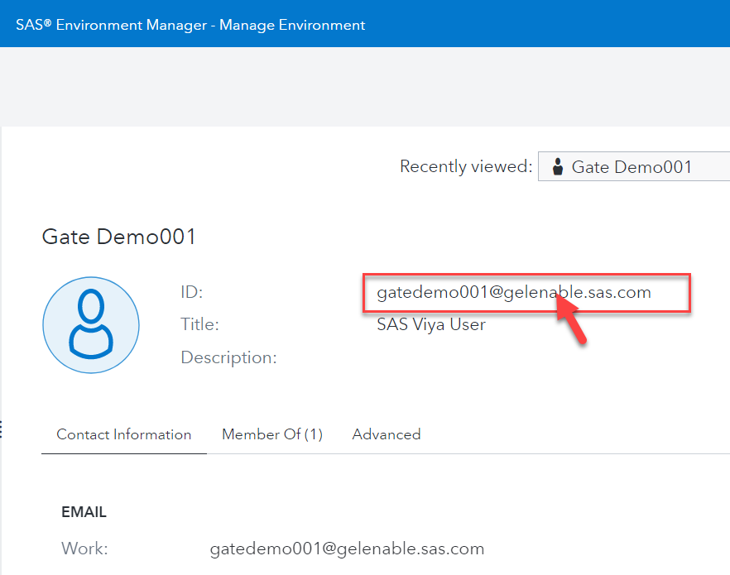This screenshot has height=575, width=730.
Task: Click the red arrow annotation
Action: point(571,319)
